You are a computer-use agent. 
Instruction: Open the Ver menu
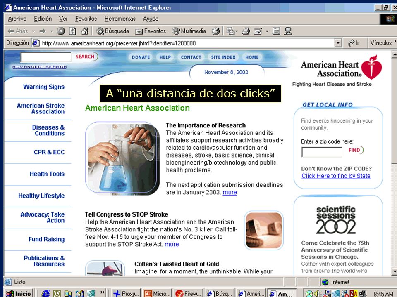(x=63, y=19)
